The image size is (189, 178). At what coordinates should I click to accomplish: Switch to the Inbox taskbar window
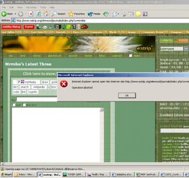26,175
